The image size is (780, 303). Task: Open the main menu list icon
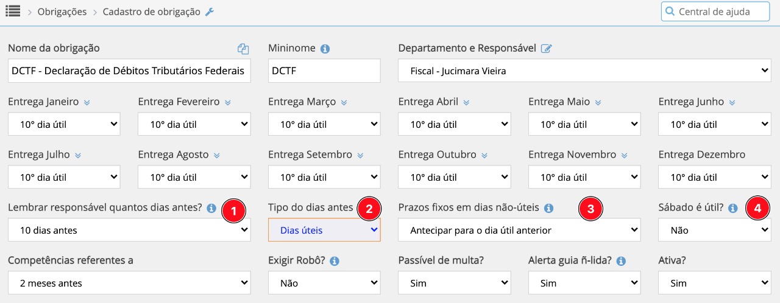pos(13,11)
